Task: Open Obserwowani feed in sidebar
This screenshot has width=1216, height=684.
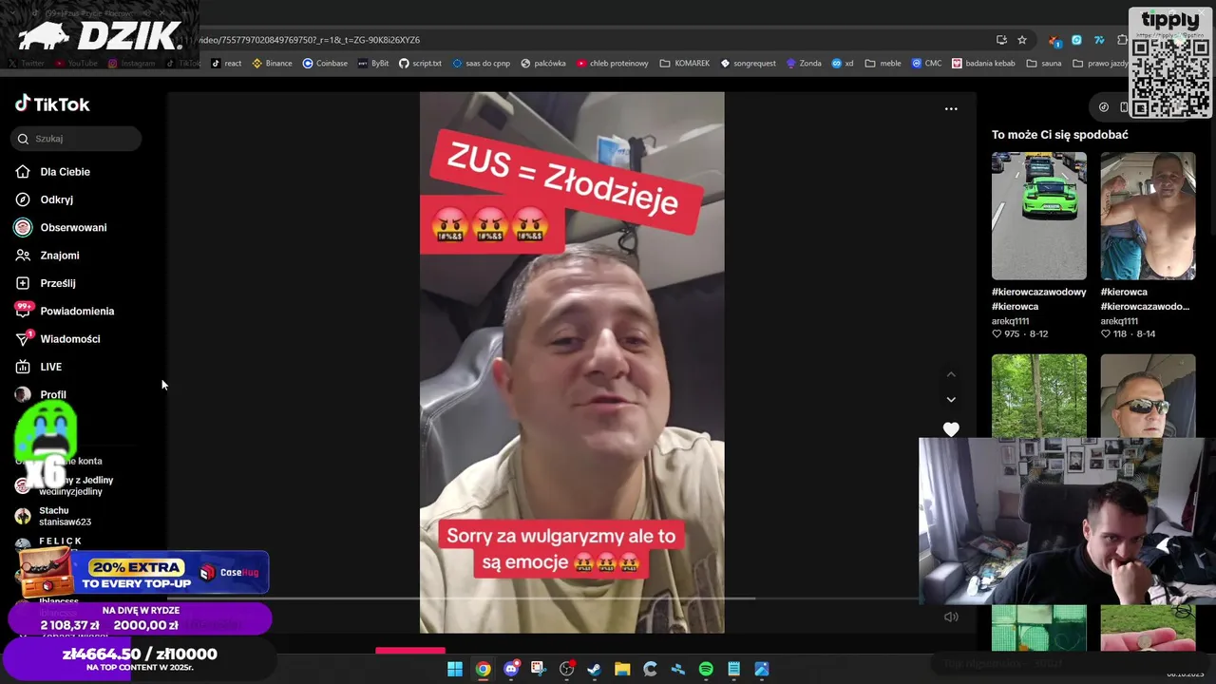Action: tap(61, 228)
